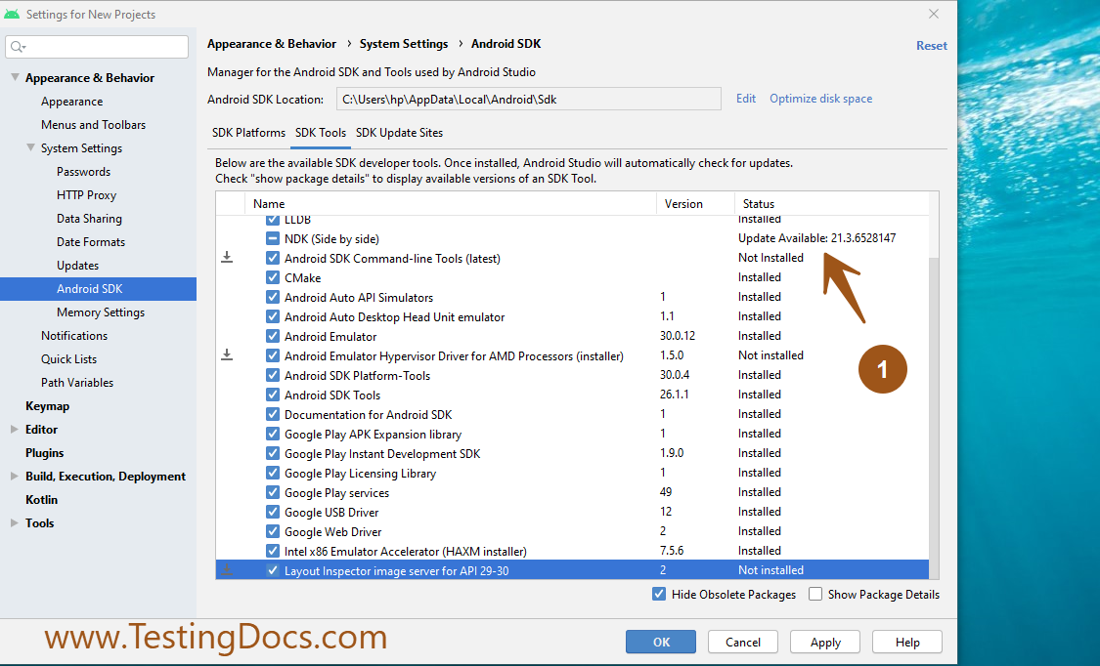
Task: Click the SDK tools list vertical scrollbar
Action: click(x=933, y=410)
